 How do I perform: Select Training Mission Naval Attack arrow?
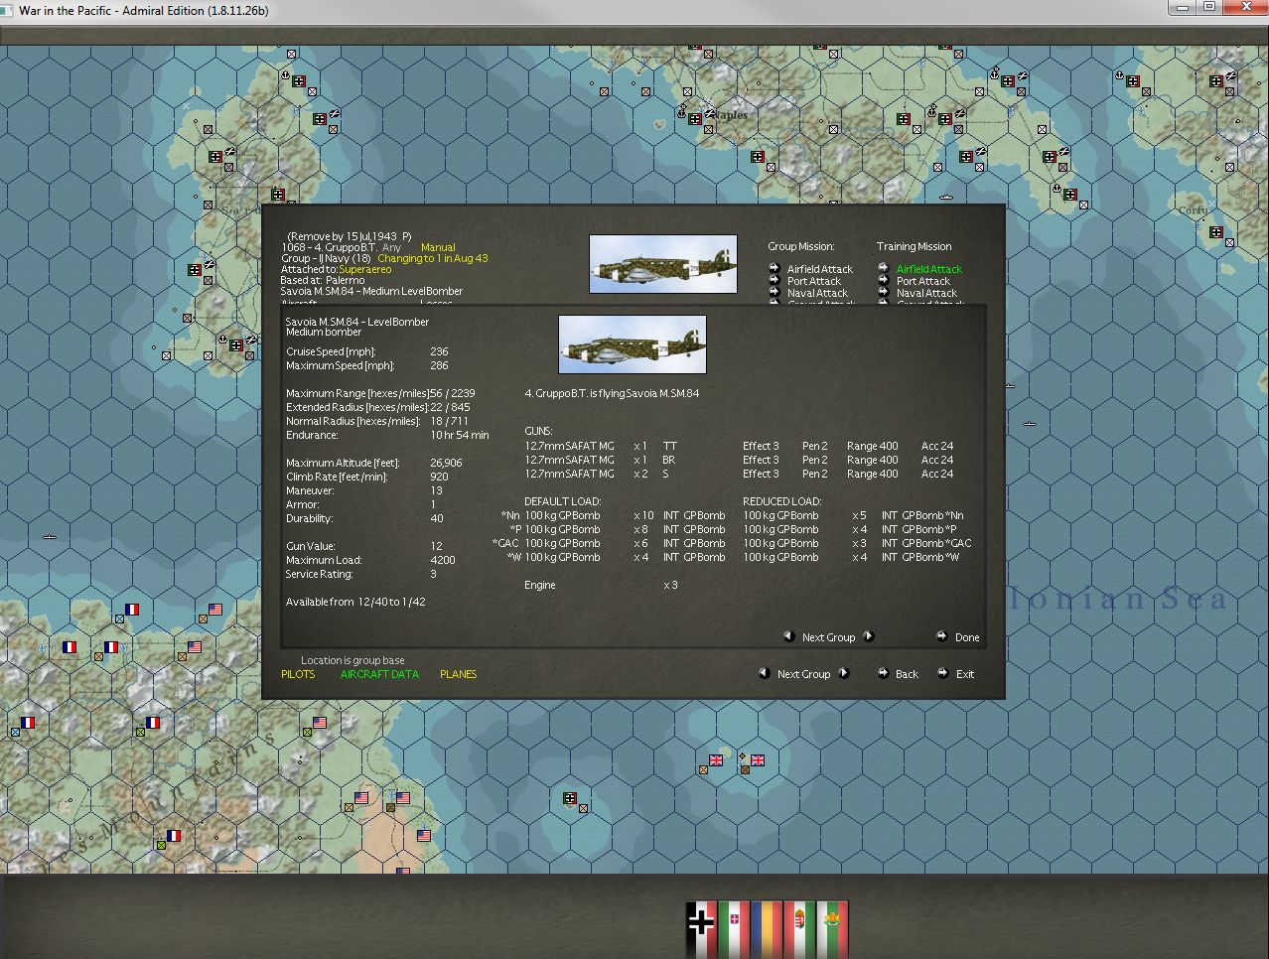pos(883,292)
